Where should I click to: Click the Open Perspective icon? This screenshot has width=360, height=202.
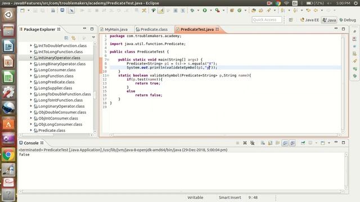(x=291, y=20)
